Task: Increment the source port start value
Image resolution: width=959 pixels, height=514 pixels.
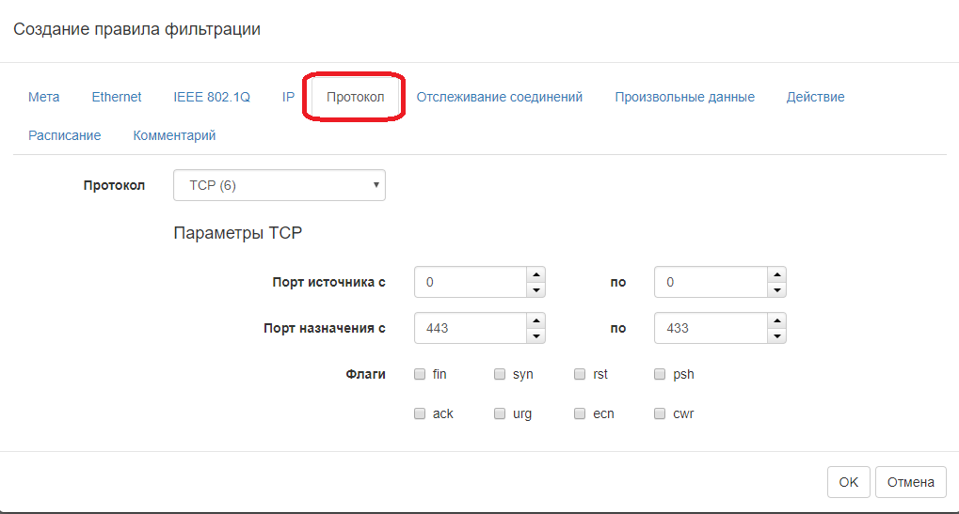Action: click(x=535, y=274)
